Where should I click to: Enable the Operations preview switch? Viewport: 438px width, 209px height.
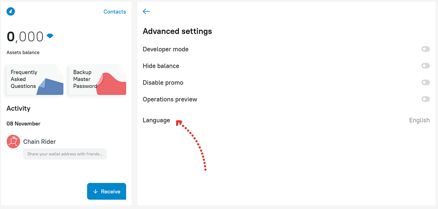tap(425, 99)
